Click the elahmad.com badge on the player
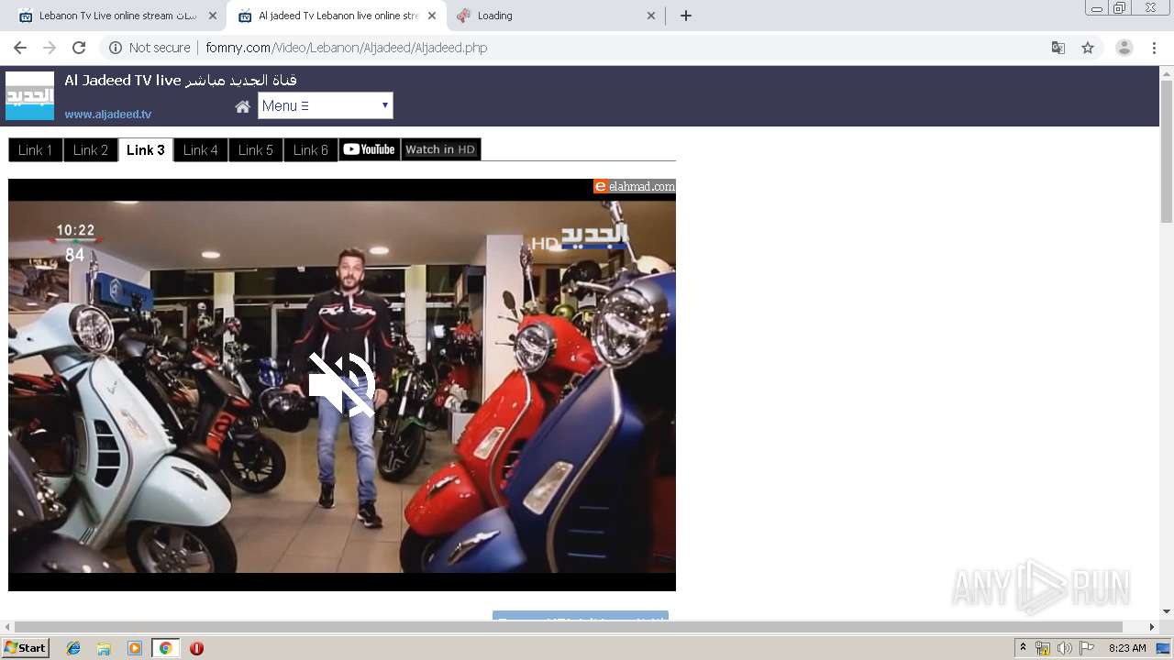Viewport: 1174px width, 660px height. tap(635, 186)
